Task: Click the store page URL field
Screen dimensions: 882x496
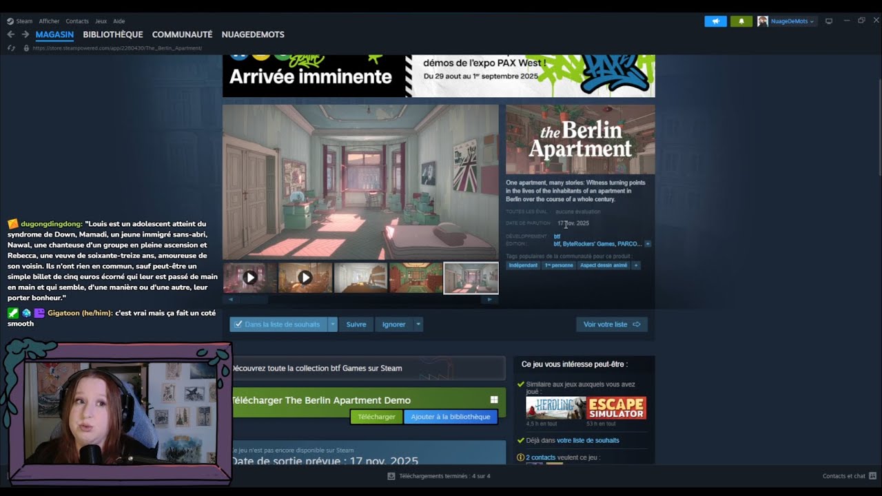Action: click(117, 48)
